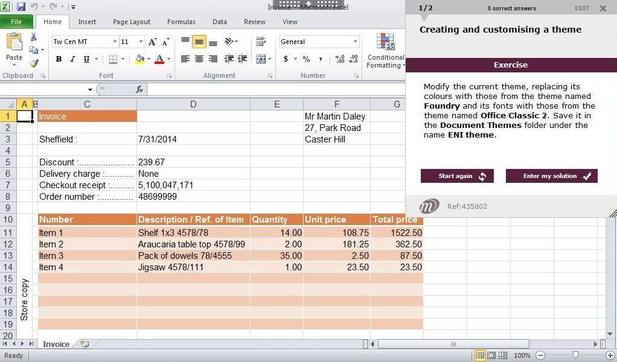Click the Cut scissors icon
617x362 pixels.
click(x=33, y=37)
